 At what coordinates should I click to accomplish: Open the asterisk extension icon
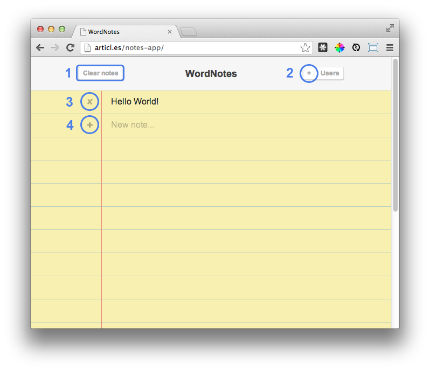[323, 47]
